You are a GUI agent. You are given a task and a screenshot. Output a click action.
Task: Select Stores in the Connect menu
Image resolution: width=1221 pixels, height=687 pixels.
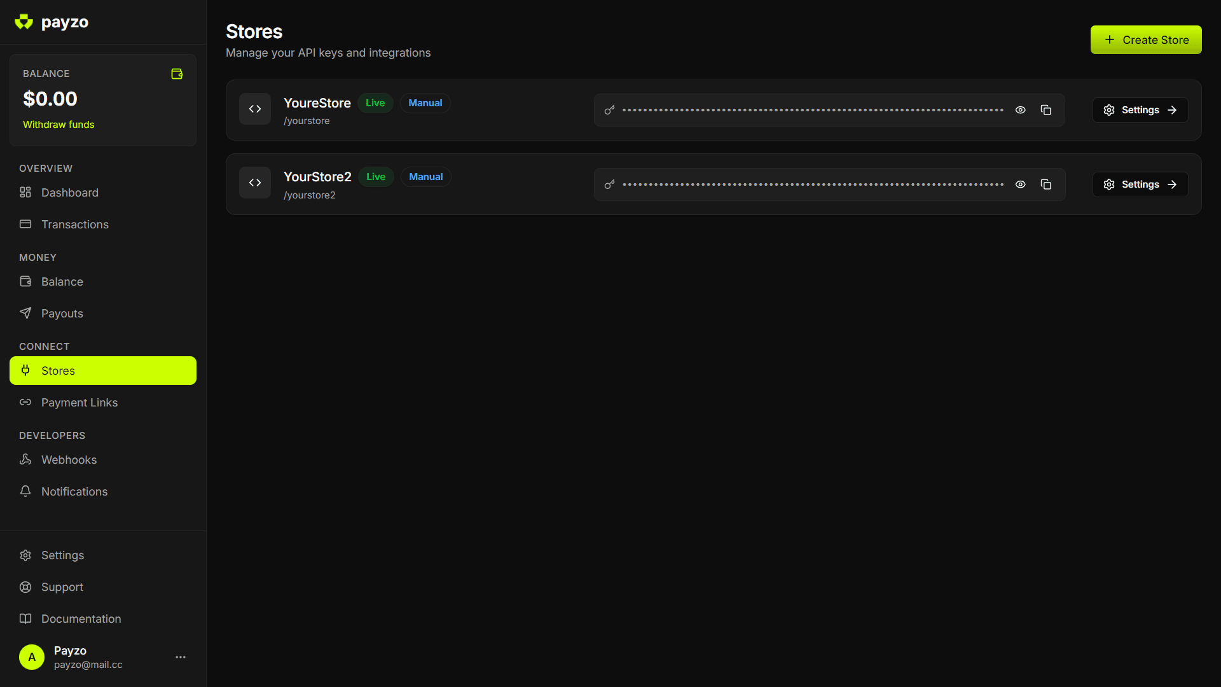click(x=57, y=370)
